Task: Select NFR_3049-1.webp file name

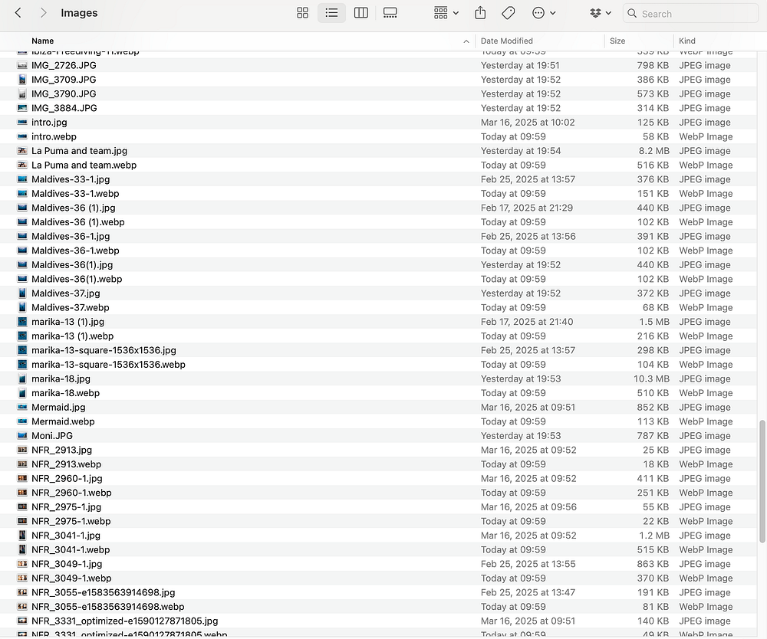Action: 71,578
